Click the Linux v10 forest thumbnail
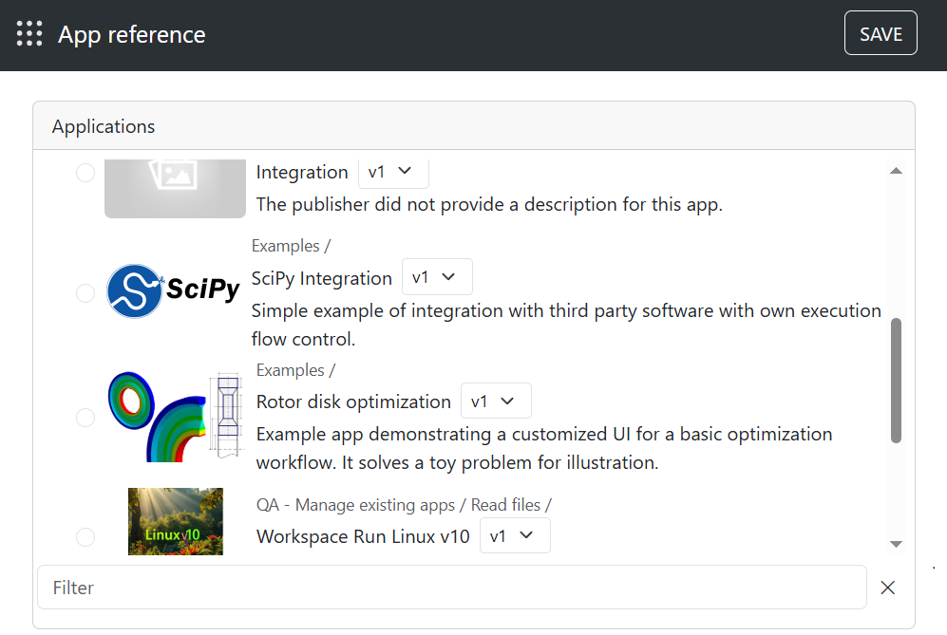Viewport: 947px width, 635px height. [176, 521]
